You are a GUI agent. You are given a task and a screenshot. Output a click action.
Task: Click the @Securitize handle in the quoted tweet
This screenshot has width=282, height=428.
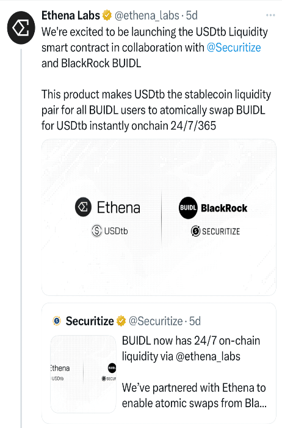156,321
